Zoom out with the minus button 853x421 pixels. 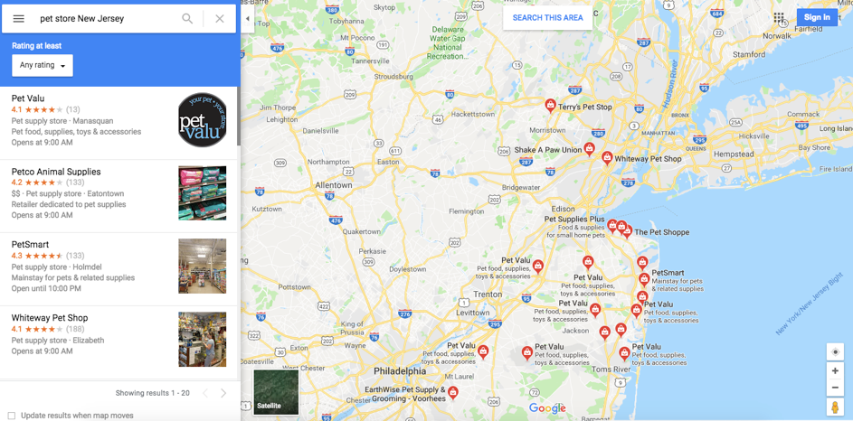[x=835, y=388]
